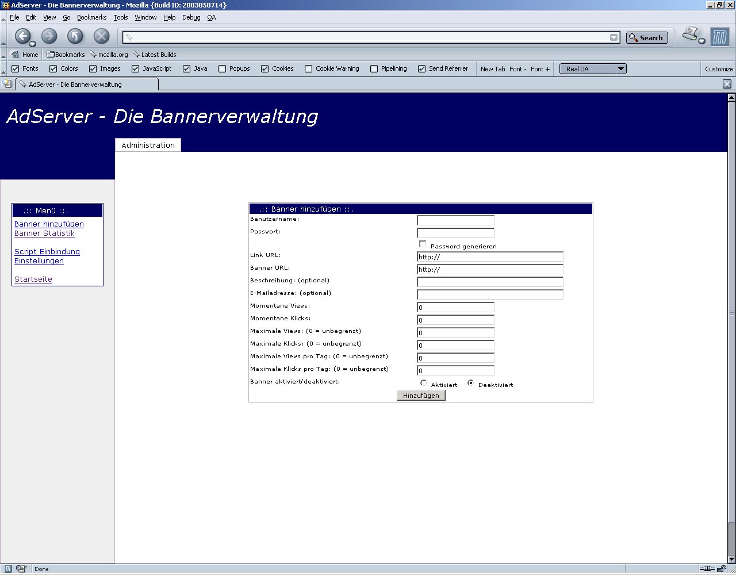Click the vertical page scrollbar down arrow

(x=731, y=559)
